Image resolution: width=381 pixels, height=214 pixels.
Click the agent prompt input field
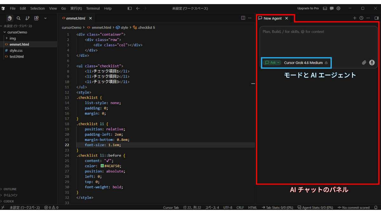[319, 42]
